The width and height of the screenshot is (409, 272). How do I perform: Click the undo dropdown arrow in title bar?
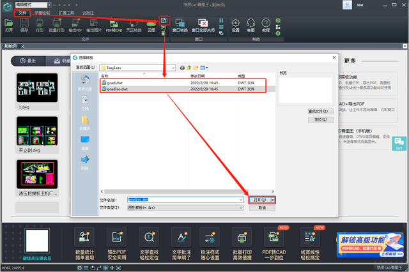pyautogui.click(x=59, y=5)
